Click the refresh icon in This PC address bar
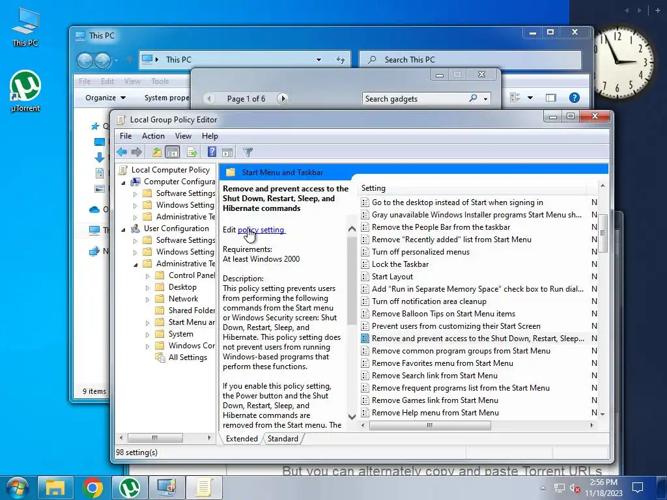The height and width of the screenshot is (500, 667). (340, 59)
